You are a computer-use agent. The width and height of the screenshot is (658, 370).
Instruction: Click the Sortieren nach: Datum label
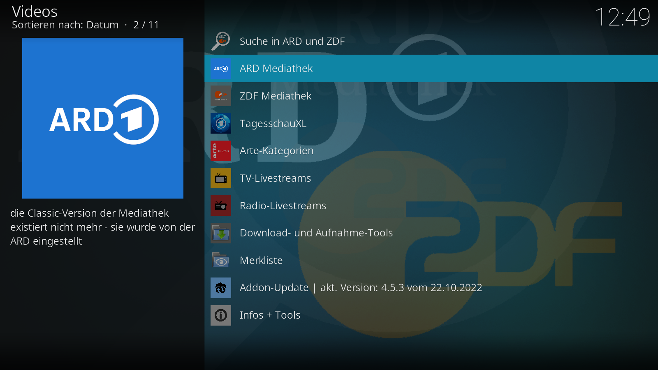65,25
